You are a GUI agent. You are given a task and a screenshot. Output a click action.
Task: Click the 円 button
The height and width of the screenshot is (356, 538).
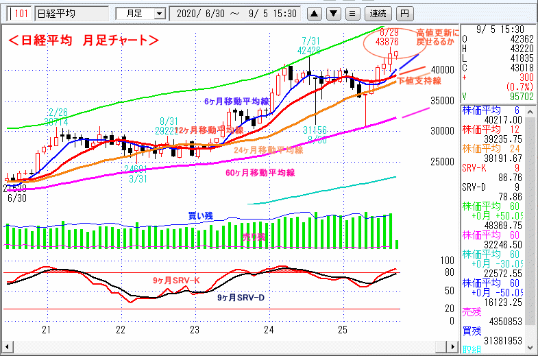pos(404,14)
